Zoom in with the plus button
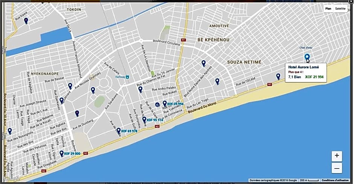Image resolution: width=354 pixels, height=184 pixels. (337, 156)
